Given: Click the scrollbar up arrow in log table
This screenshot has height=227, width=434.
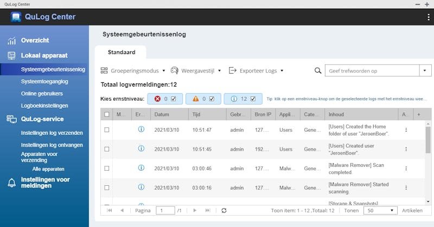Looking at the screenshot, I should [x=428, y=124].
